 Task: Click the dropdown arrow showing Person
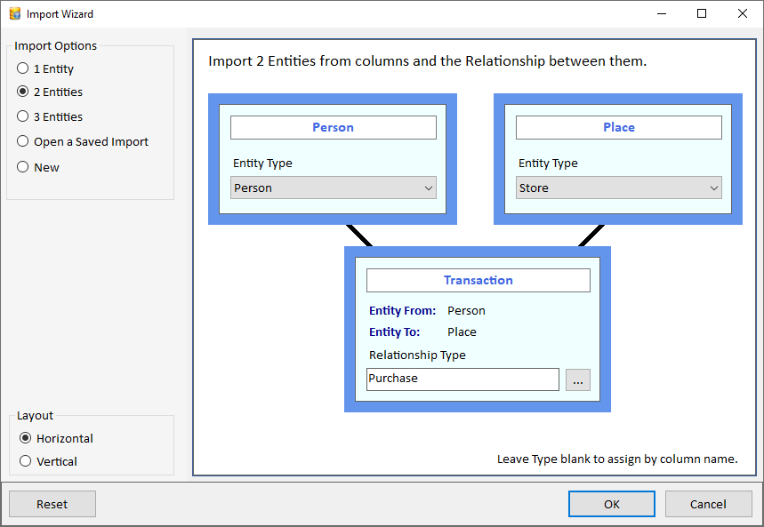coord(430,188)
